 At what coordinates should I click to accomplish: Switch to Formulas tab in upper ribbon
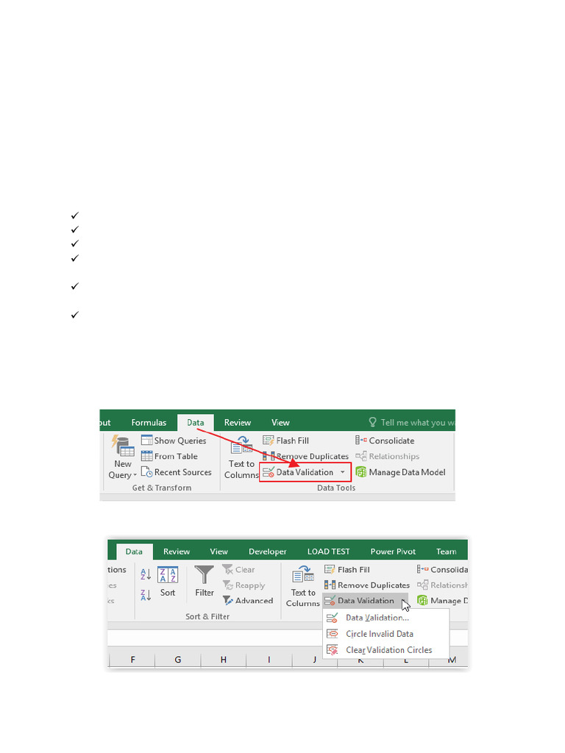[149, 423]
